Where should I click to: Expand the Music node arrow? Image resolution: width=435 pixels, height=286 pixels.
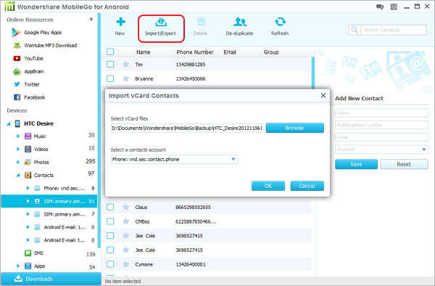(18, 136)
